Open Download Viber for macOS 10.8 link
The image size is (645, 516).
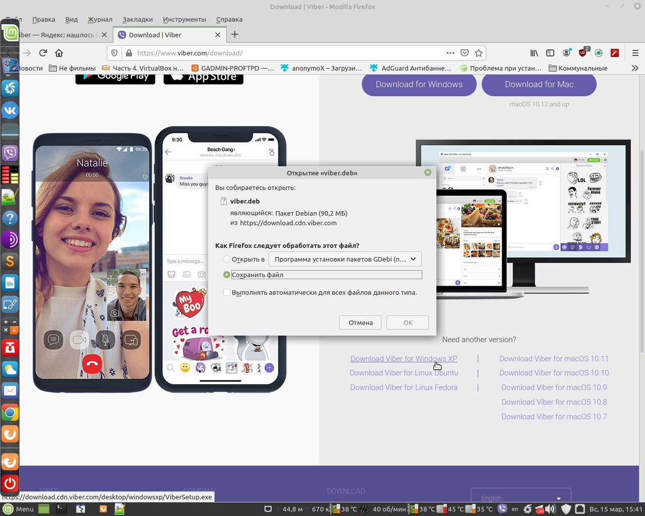554,402
